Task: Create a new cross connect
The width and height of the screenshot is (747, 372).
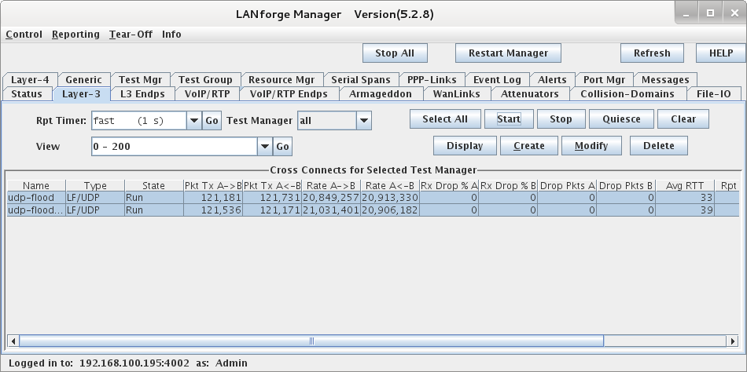Action: 529,145
